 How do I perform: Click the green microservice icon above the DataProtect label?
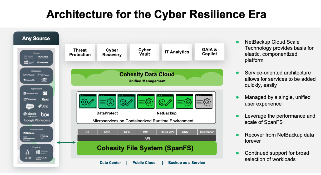(107, 101)
